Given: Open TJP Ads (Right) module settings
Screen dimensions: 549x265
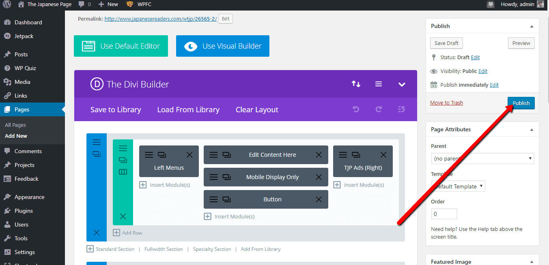Looking at the screenshot, I should tap(343, 155).
